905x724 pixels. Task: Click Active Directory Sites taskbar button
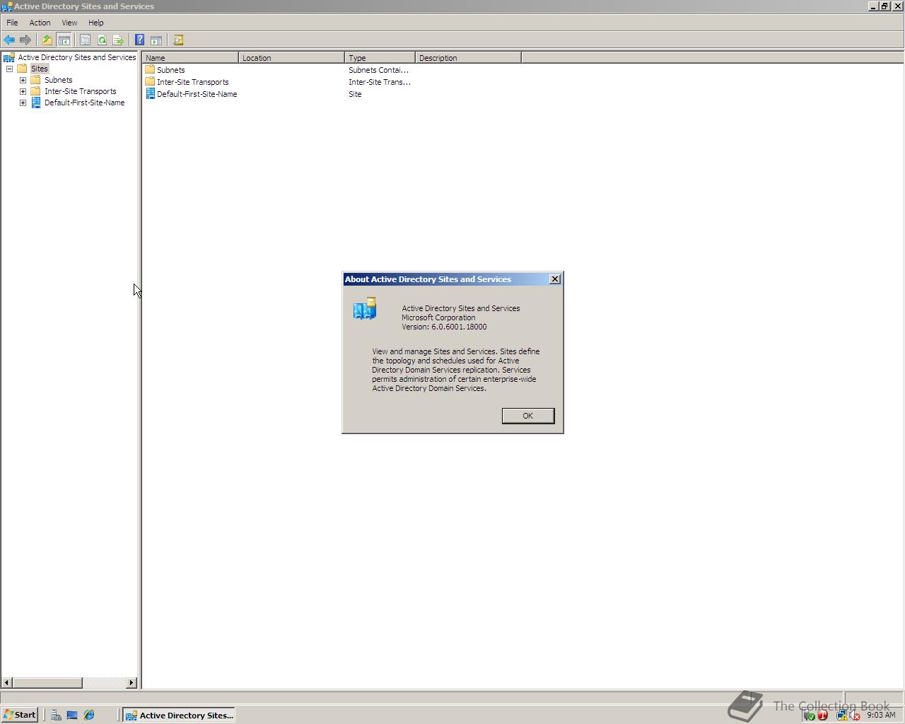179,715
